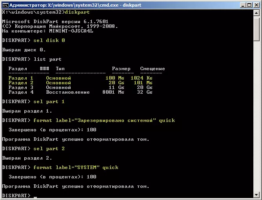Click the 'Тип' column header
Image resolution: width=262 pixels, height=200 pixels.
60,69
